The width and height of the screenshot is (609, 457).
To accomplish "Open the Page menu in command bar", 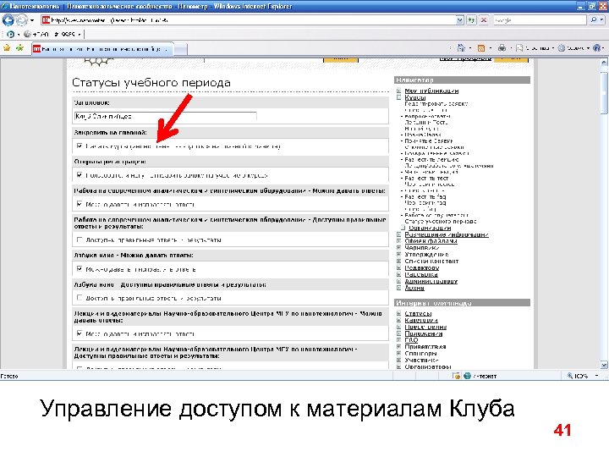I will tap(533, 48).
